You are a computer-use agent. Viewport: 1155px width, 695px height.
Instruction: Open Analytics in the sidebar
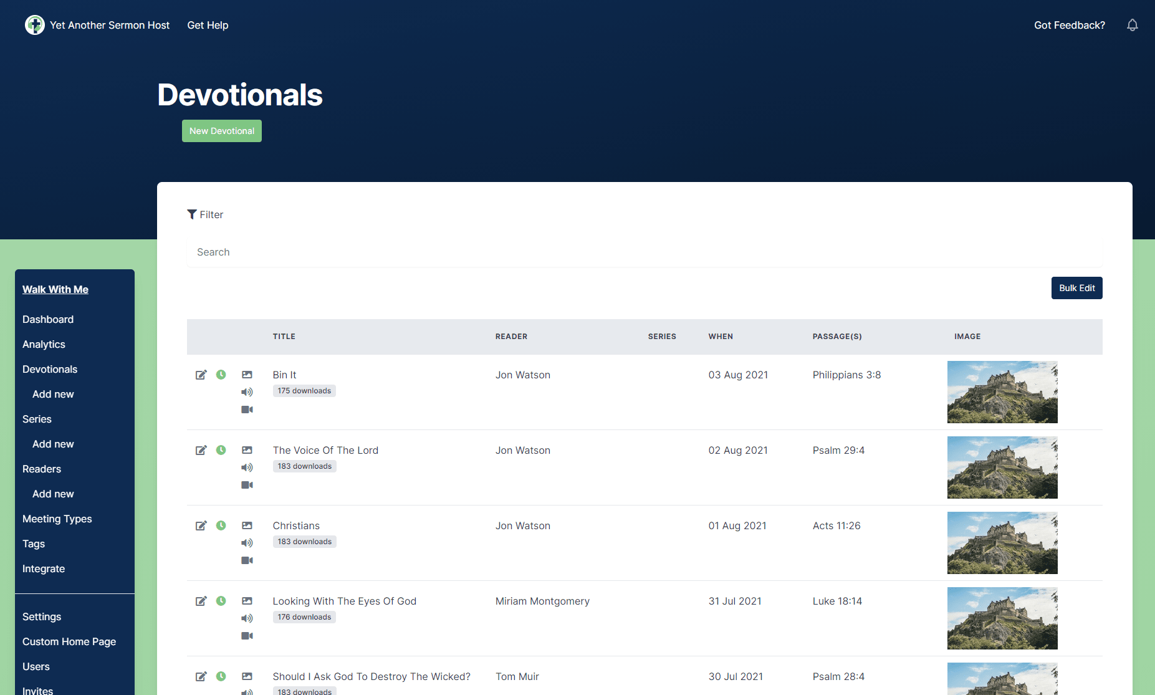click(44, 344)
